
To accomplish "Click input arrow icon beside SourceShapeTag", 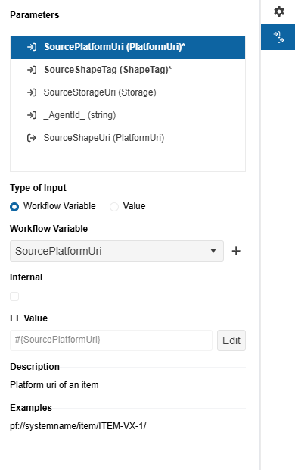I will click(x=32, y=70).
